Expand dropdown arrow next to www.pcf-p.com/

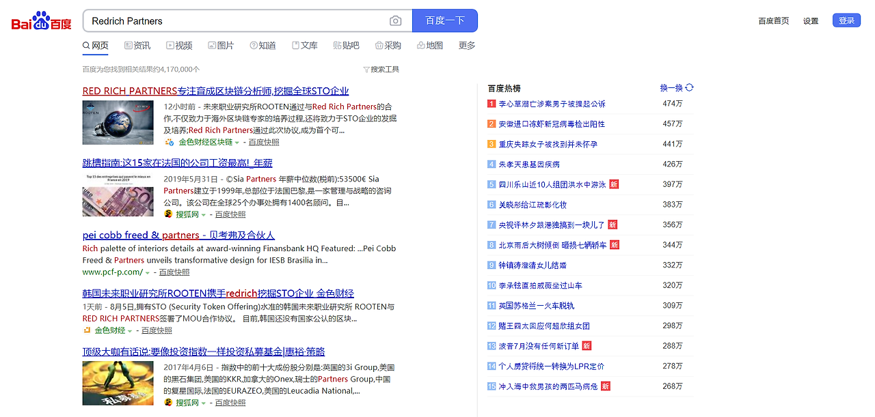point(147,272)
